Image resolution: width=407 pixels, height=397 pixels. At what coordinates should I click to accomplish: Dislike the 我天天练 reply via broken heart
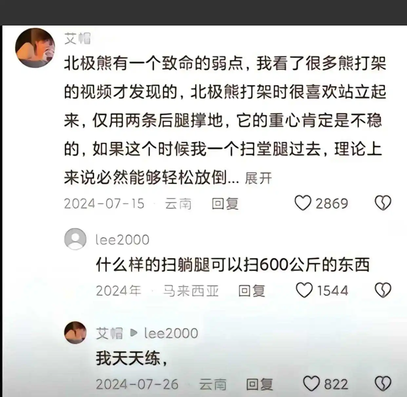coord(383,384)
